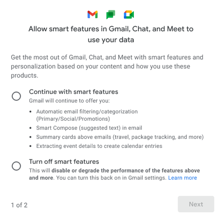The height and width of the screenshot is (215, 221).
Task: Click the Automatic email filtering/categorization bullet
Action: [x=87, y=115]
